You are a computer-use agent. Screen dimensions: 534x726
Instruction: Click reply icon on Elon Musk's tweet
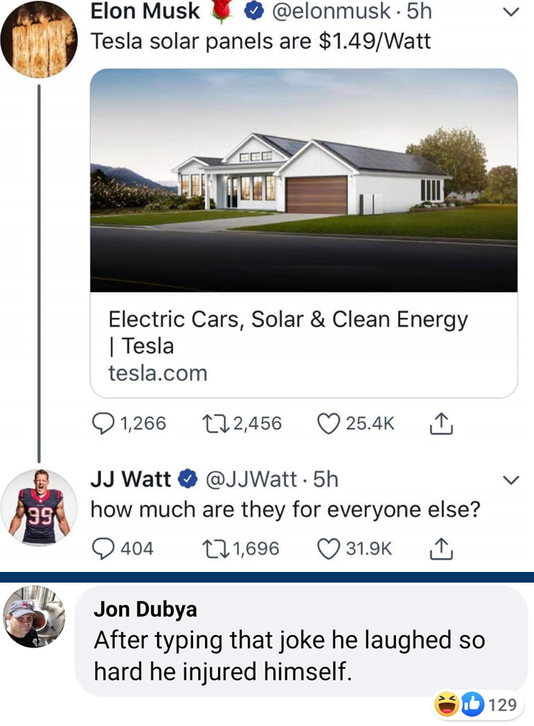click(x=103, y=423)
